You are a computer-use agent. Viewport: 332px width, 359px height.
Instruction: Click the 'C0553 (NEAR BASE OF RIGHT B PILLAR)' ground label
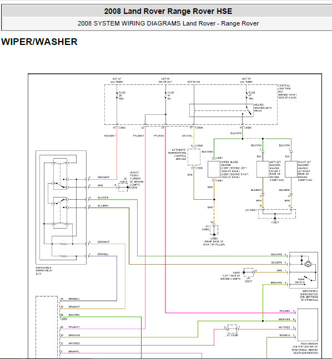pos(214,241)
